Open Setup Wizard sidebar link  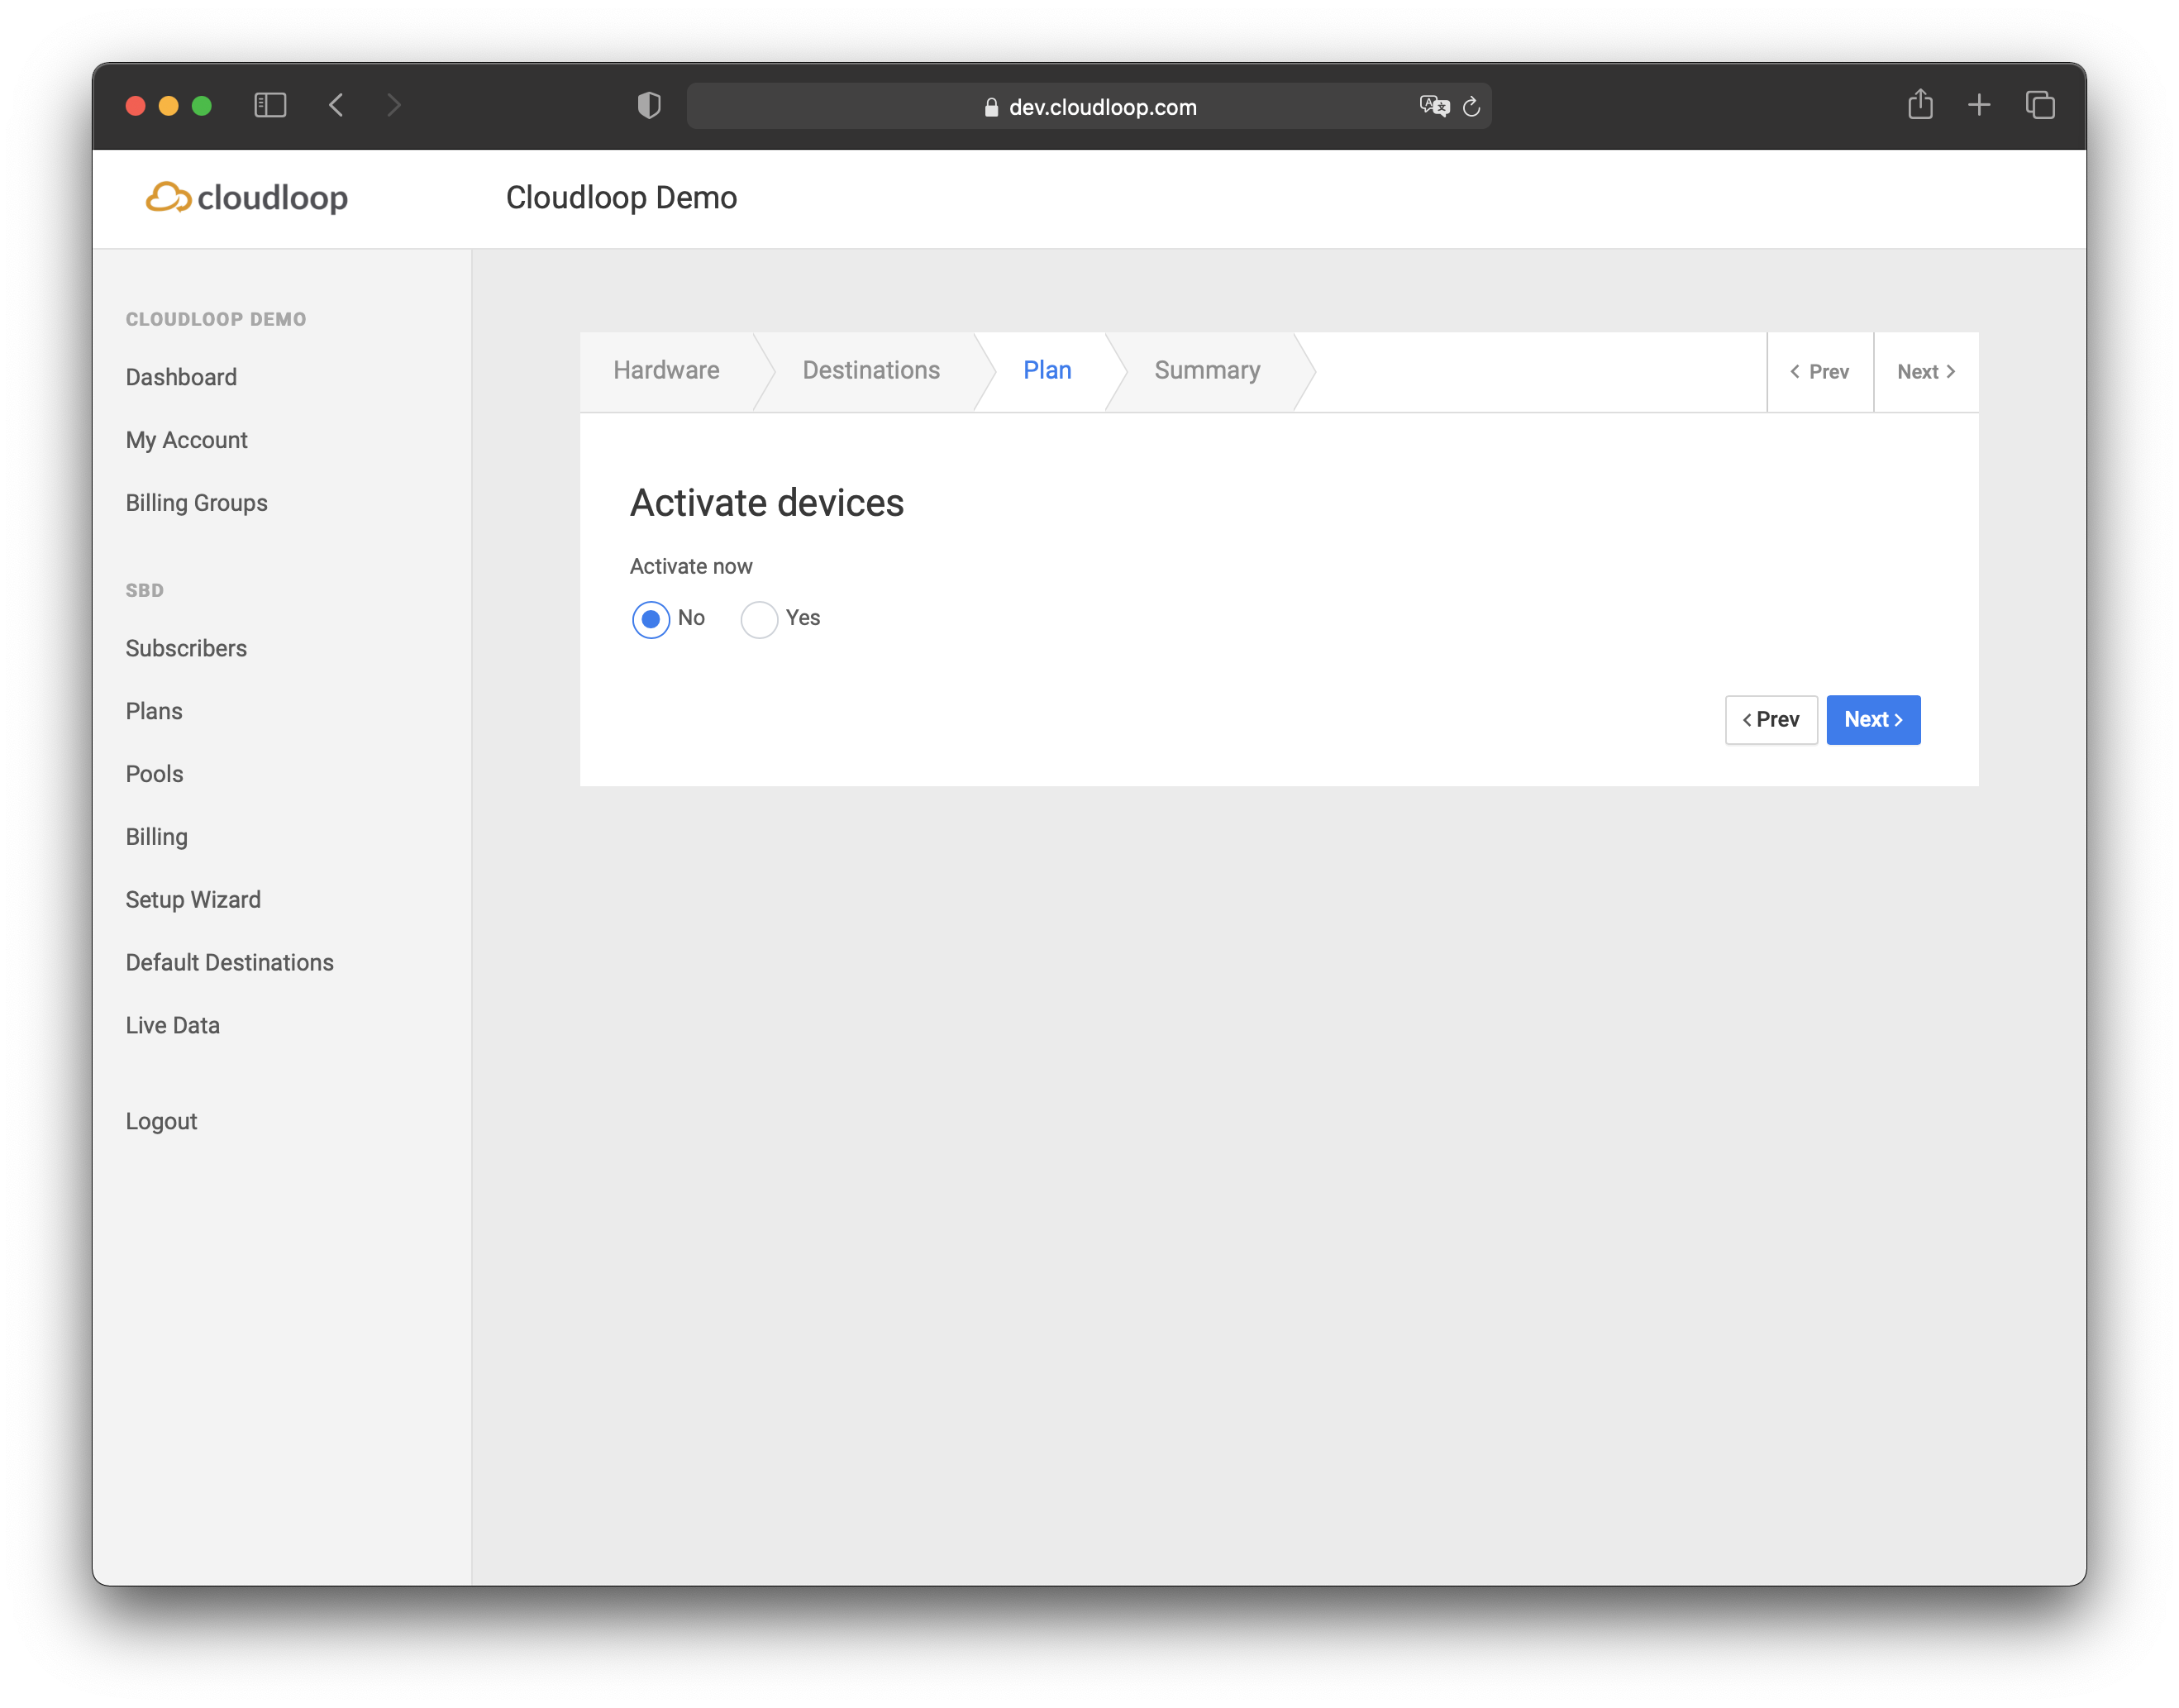pos(193,899)
